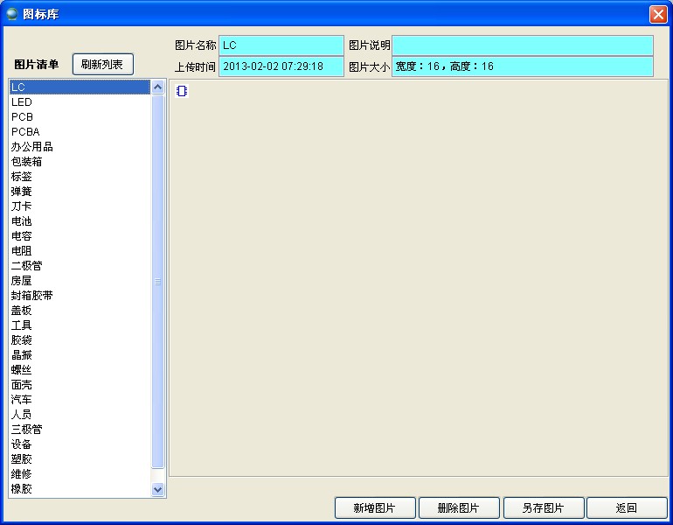
Task: Click the 另存图片 button
Action: pos(543,508)
